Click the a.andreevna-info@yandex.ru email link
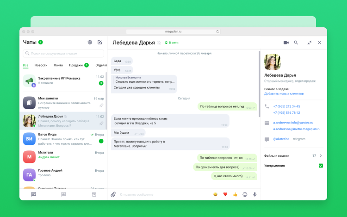This screenshot has width=347, height=217. pos(293,123)
